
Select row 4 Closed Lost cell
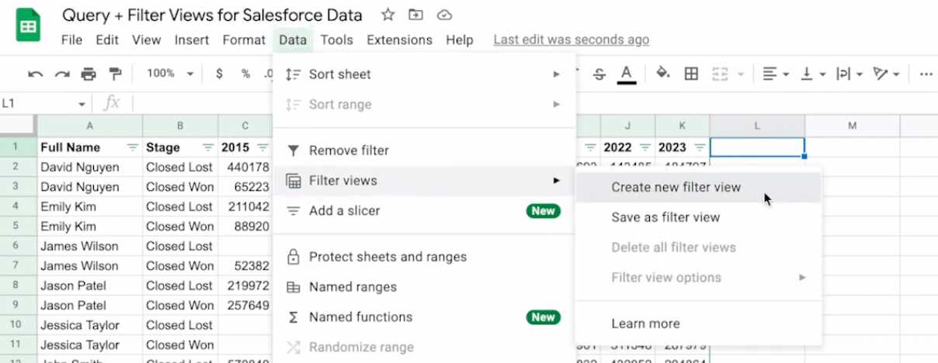pyautogui.click(x=180, y=206)
